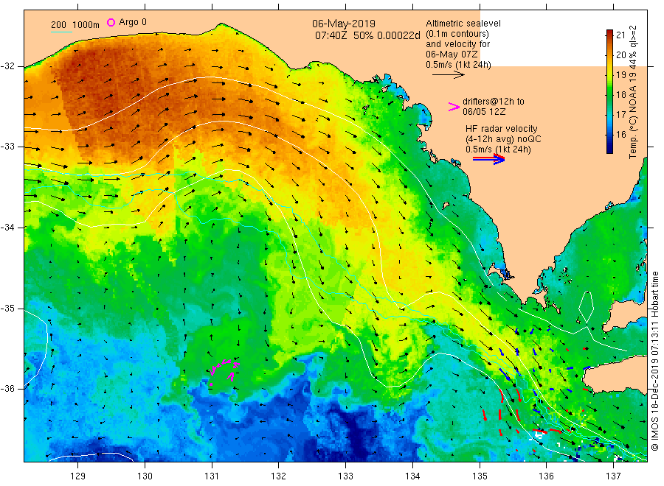Click the 131 longitude axis label
This screenshot has height=486, width=664.
click(212, 476)
